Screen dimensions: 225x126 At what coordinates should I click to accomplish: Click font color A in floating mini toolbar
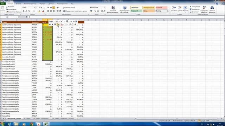pyautogui.click(x=62, y=24)
